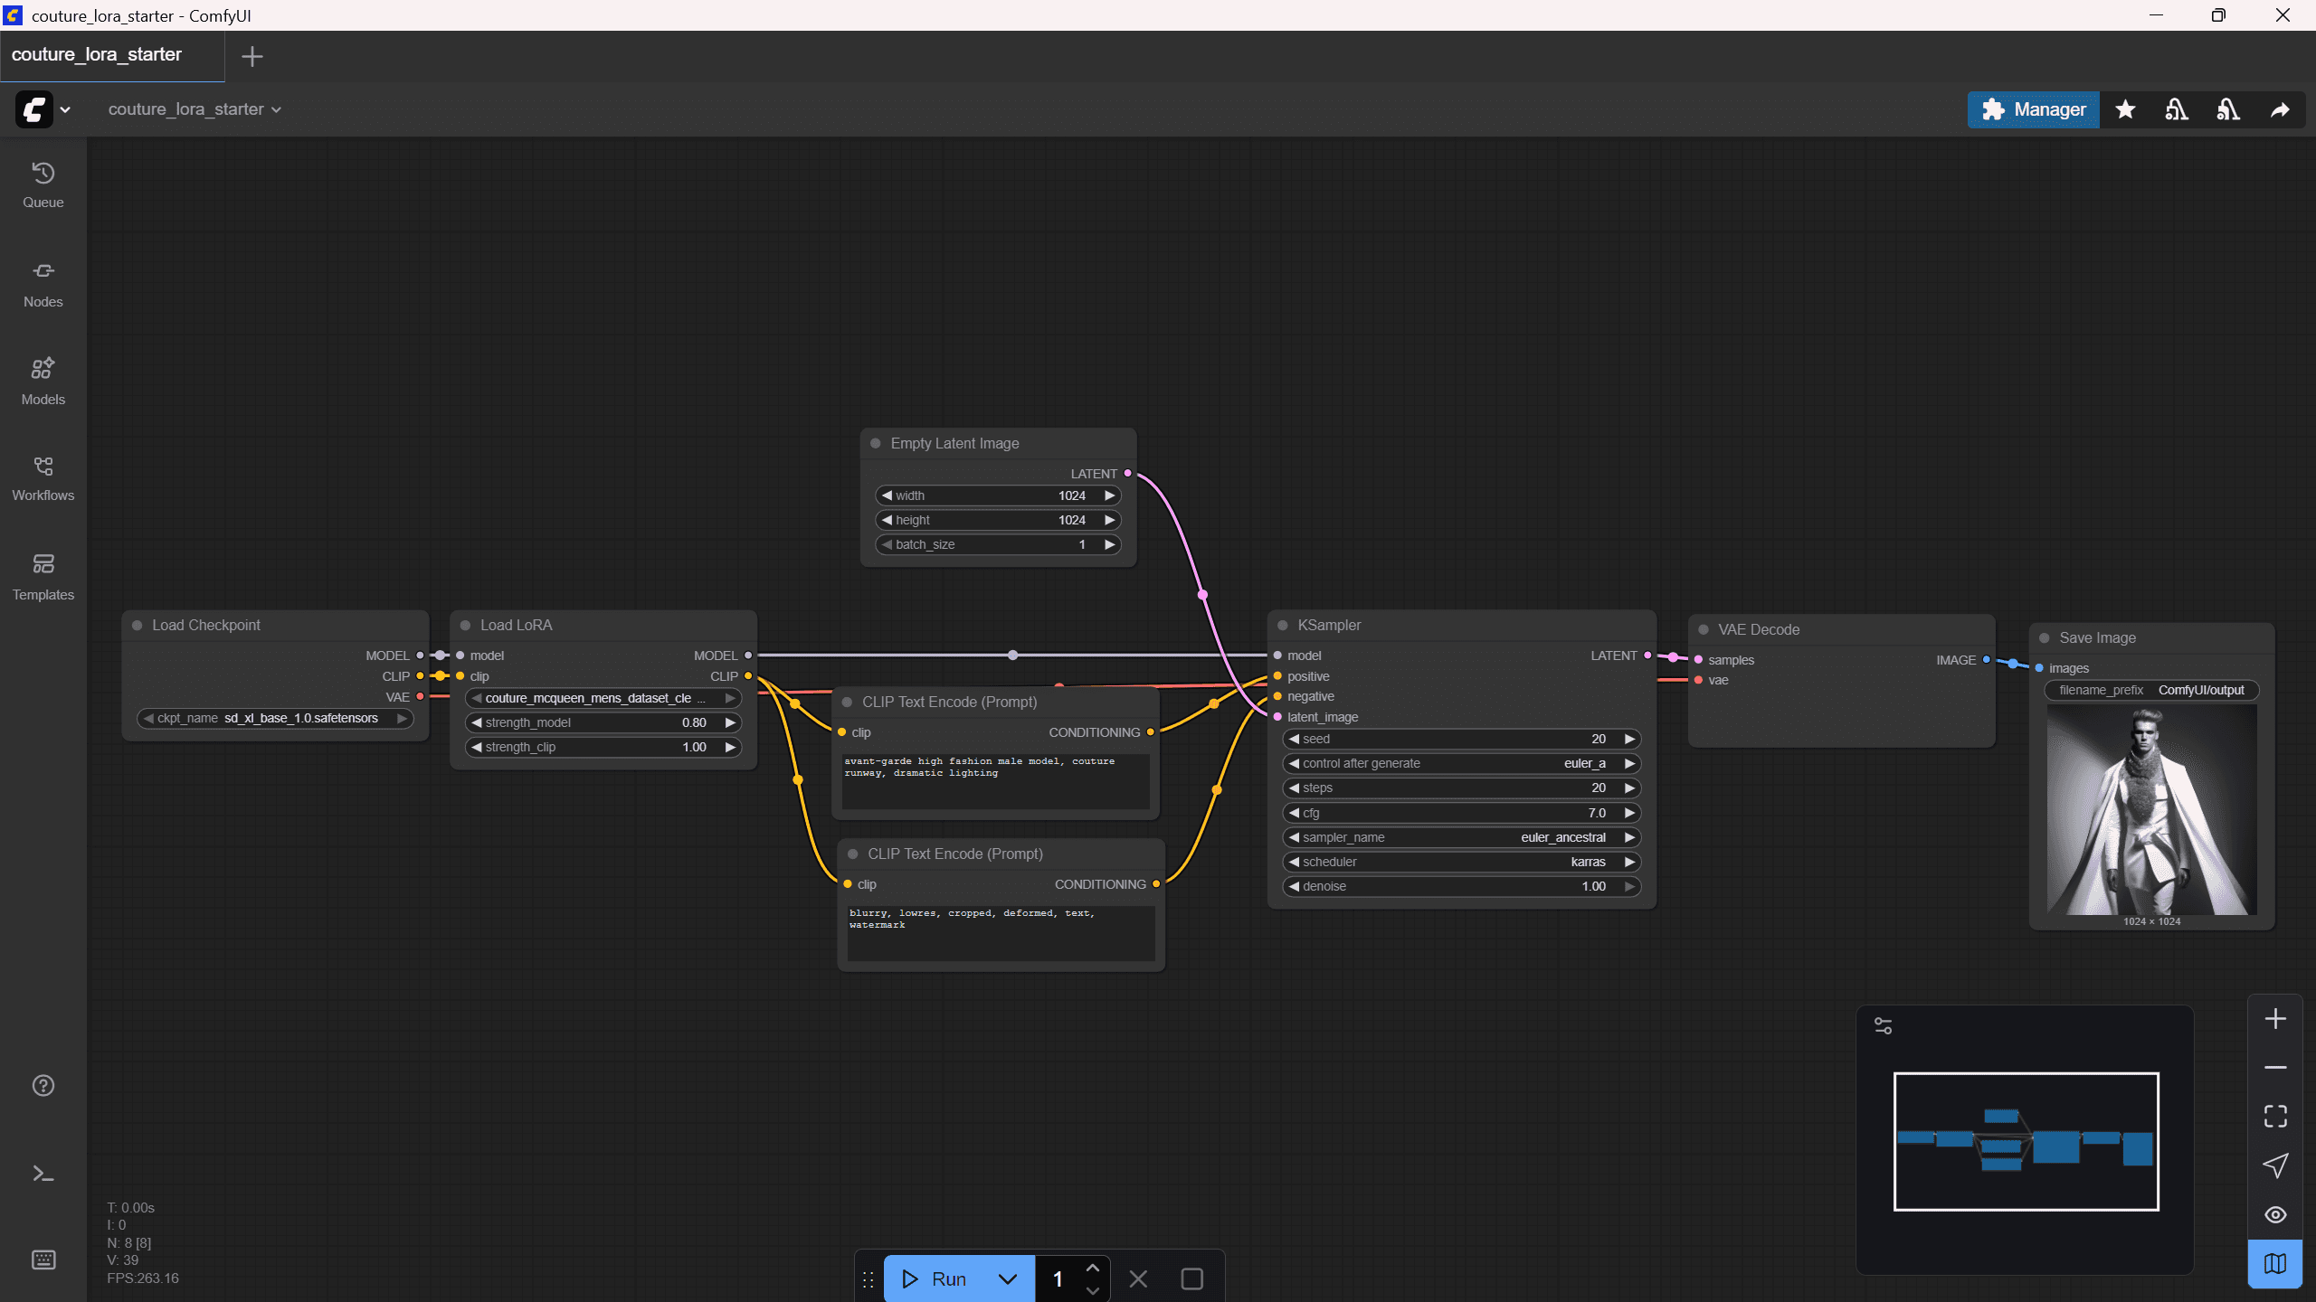Click the Manager button
The height and width of the screenshot is (1302, 2316).
pyautogui.click(x=2032, y=109)
